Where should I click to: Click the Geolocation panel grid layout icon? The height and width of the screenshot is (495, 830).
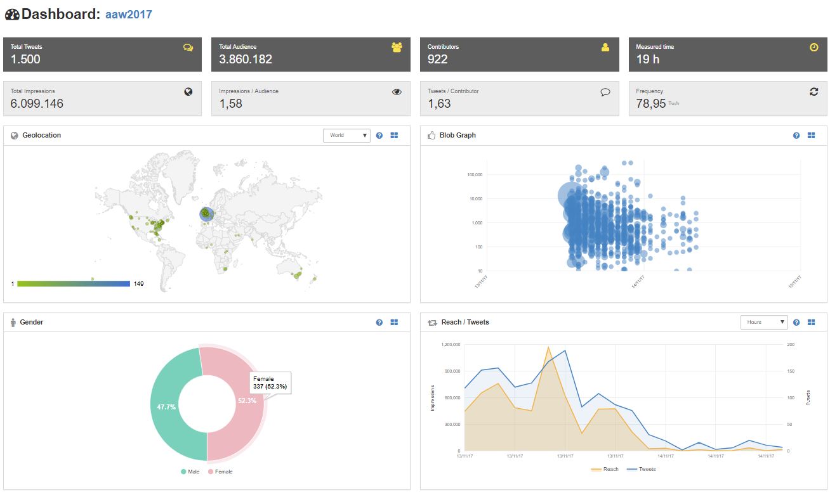coord(394,136)
